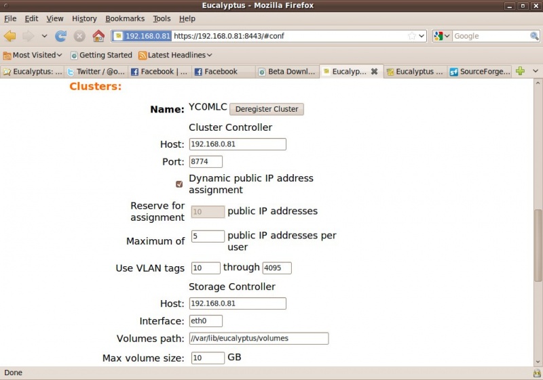Open a new tab with green plus

(520, 71)
